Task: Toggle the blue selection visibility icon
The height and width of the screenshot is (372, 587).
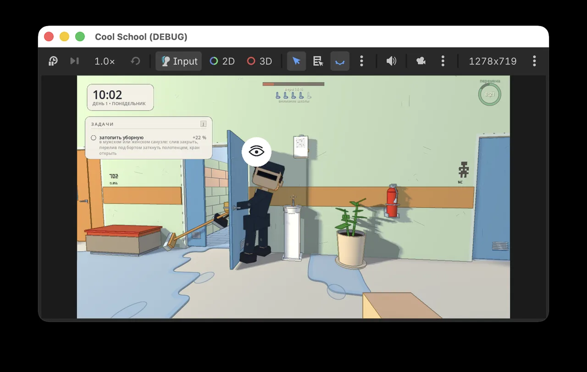Action: [x=340, y=61]
